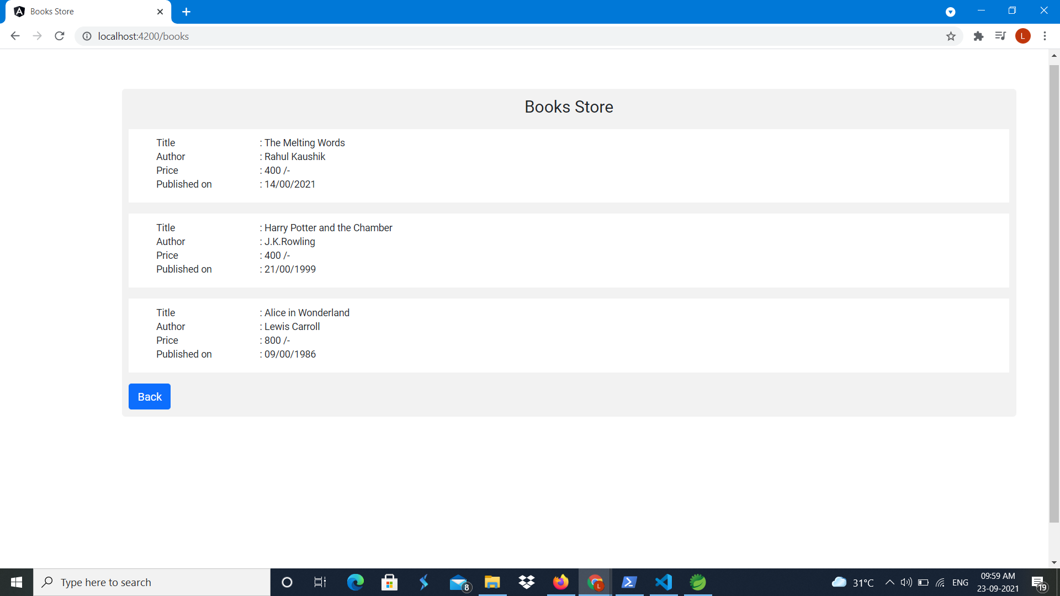Launch Windows PowerShell from the taskbar
This screenshot has width=1060, height=596.
click(x=629, y=582)
